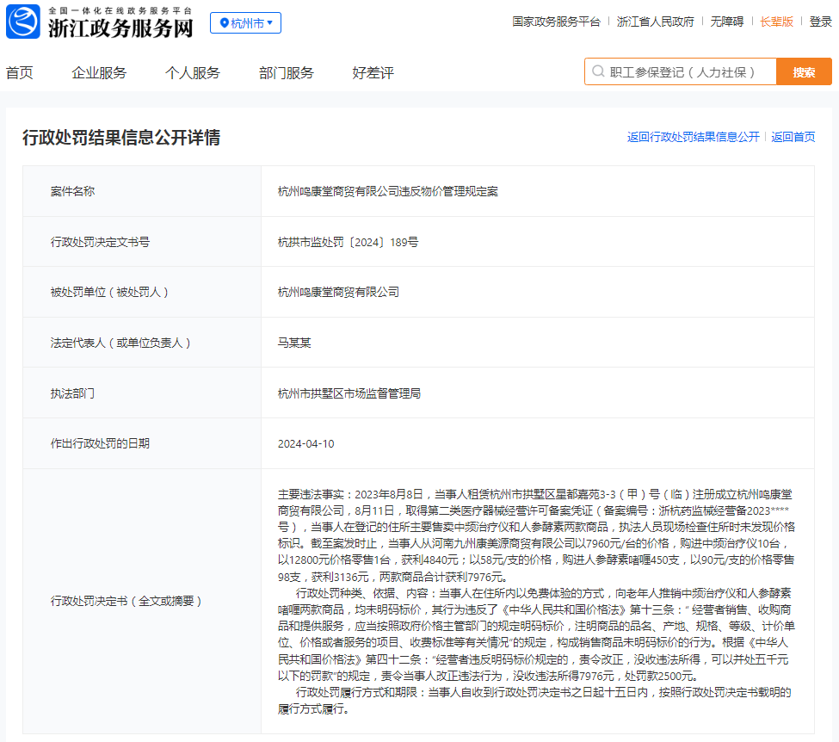Select the 作出行政处罚的日期 label
The image size is (839, 742).
[100, 443]
